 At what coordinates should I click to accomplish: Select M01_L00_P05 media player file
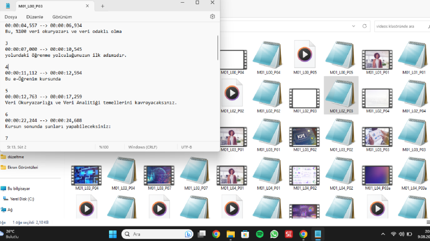pos(305,58)
